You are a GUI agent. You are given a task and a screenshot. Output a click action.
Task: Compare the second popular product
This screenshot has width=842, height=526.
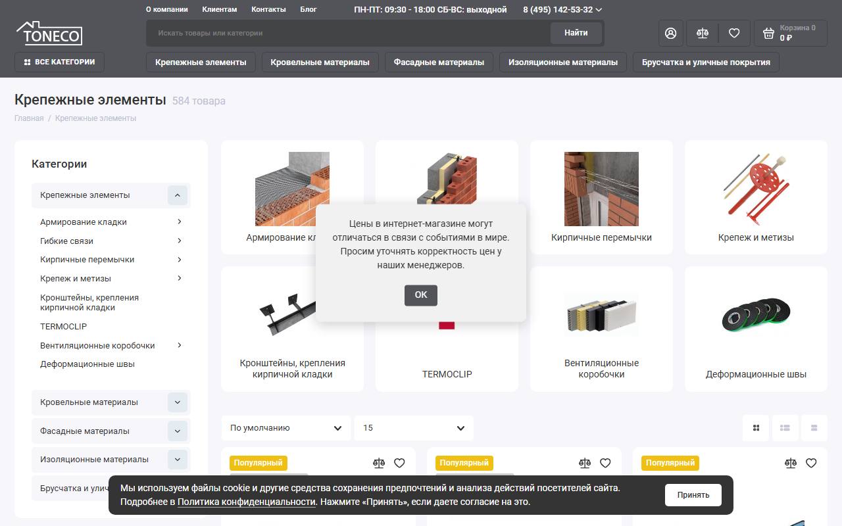coord(584,463)
